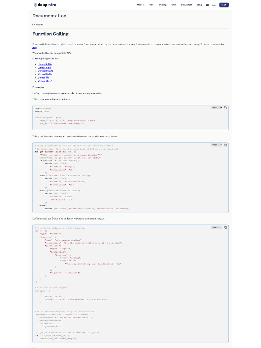The image size is (261, 348).
Task: Copy the tools definition code block
Action: pyautogui.click(x=226, y=227)
